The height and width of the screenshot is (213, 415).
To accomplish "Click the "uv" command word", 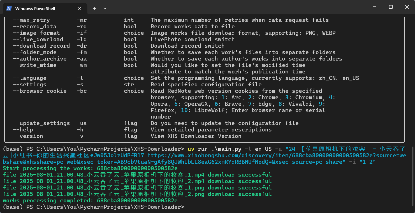I will pos(191,149).
